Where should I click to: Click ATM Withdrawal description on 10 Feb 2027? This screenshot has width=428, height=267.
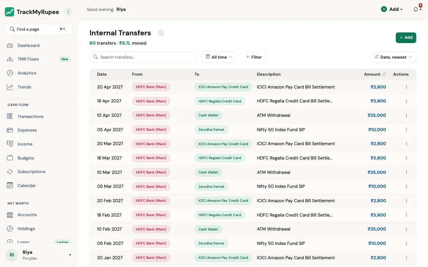tap(274, 229)
